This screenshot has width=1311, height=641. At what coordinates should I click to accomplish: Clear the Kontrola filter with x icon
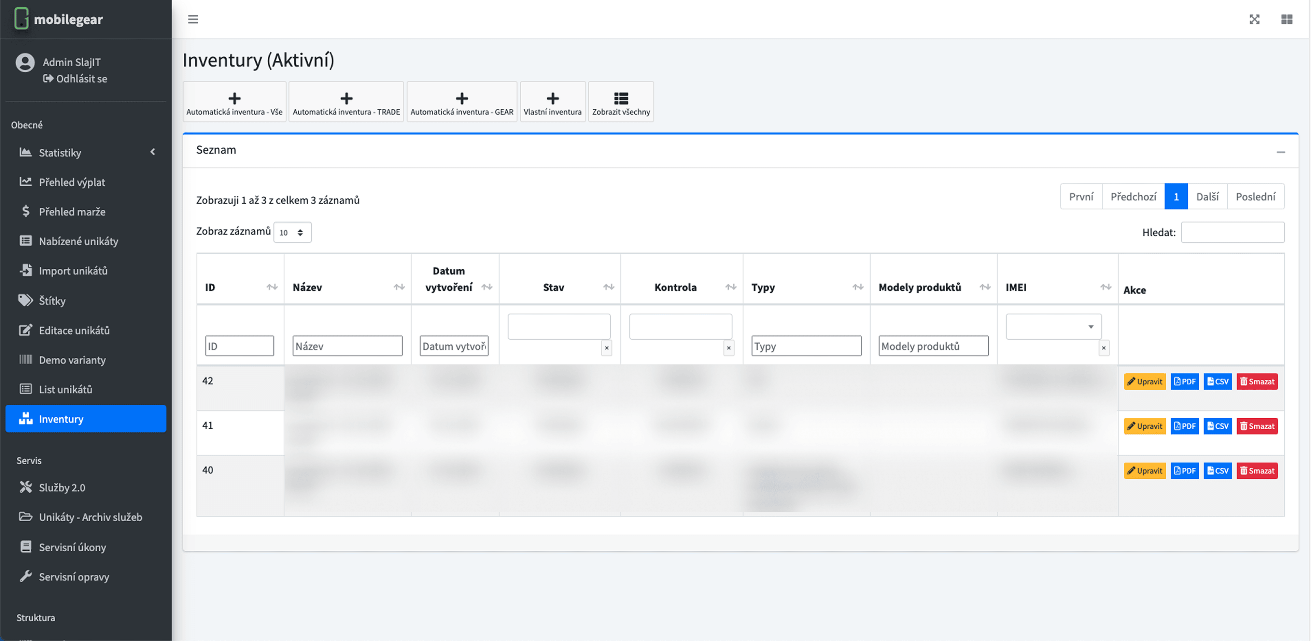(x=728, y=348)
